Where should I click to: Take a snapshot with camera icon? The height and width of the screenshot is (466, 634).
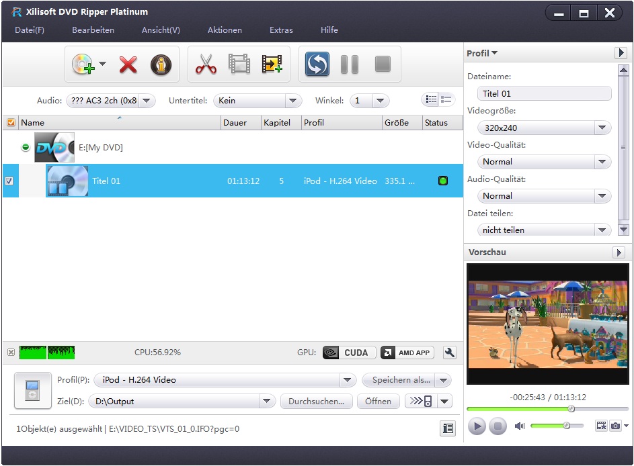pos(615,425)
